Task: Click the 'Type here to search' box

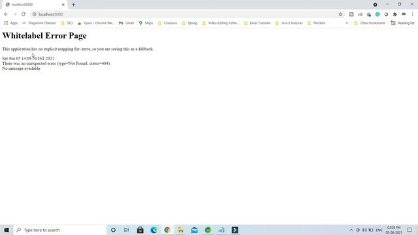Action: click(59, 230)
